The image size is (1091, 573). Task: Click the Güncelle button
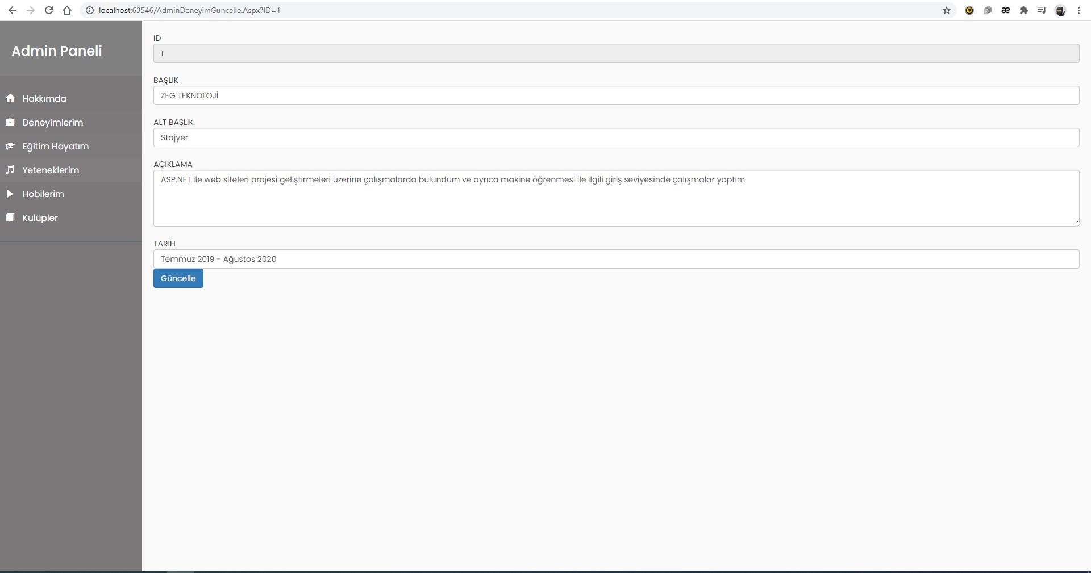pos(178,278)
